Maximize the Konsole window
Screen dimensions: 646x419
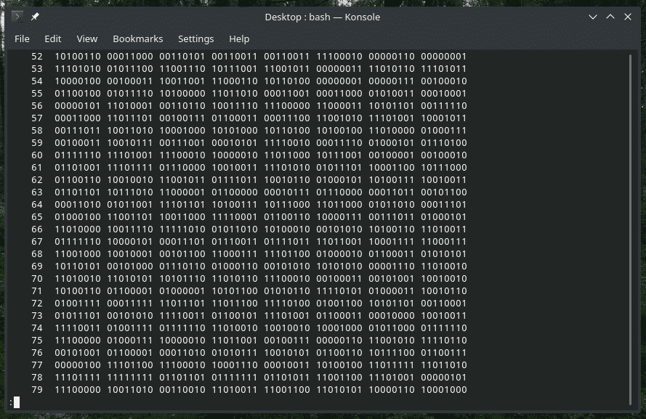coord(610,17)
